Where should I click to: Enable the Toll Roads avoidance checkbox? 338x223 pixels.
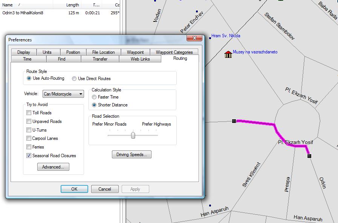(29, 113)
